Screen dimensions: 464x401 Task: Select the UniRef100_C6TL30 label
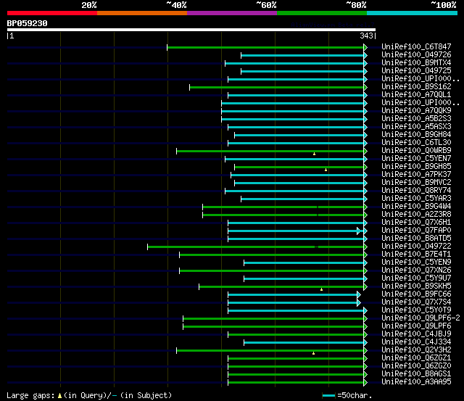pyautogui.click(x=416, y=143)
